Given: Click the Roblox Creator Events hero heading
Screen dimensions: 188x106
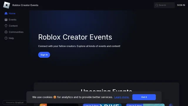Looking at the screenshot, I should pyautogui.click(x=75, y=37).
